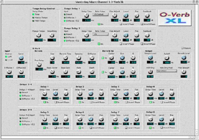Click the Tempo Delay 2 Feedback knob
The image size is (199, 140).
(x=147, y=35)
